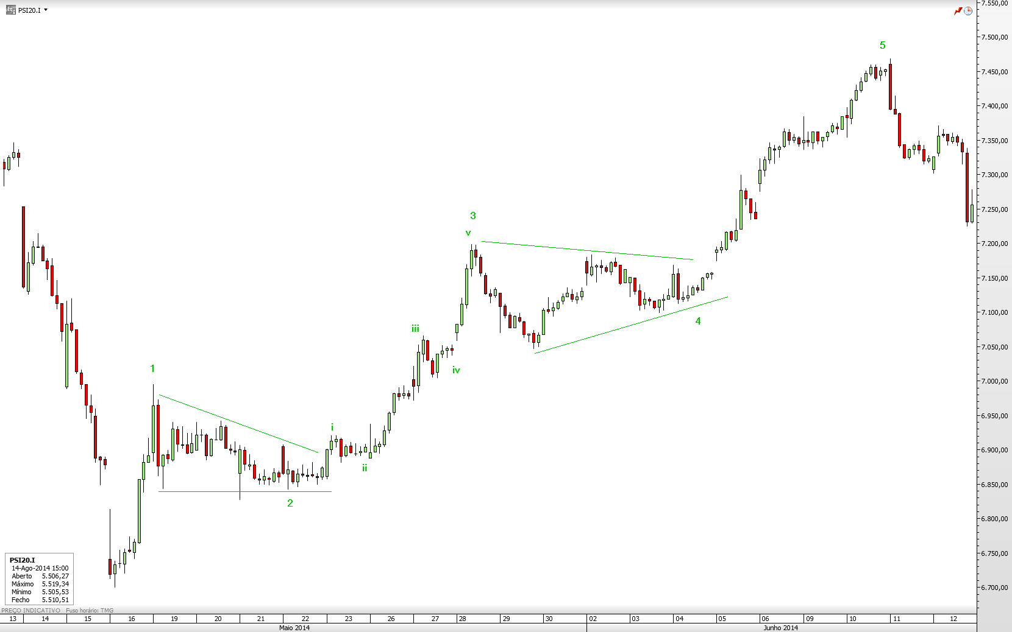Select green wave label 5
1012x632 pixels.
883,45
